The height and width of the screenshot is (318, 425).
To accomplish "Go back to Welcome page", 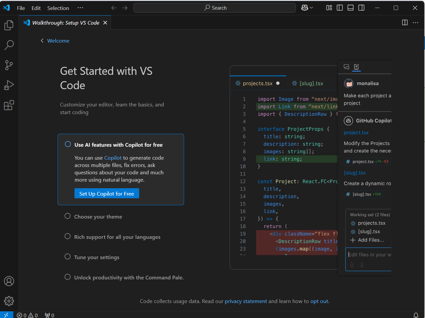I will (55, 41).
